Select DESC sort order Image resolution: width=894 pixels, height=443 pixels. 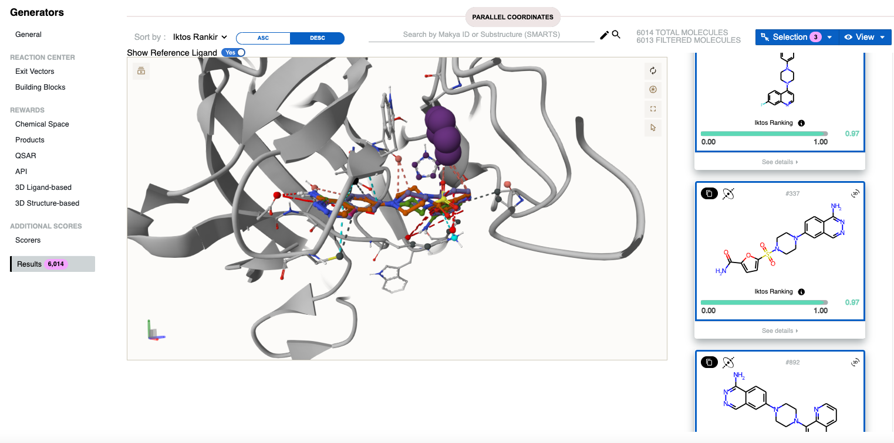(x=317, y=38)
